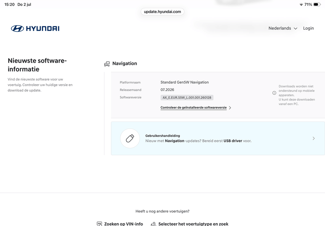Viewport: 325px width, 226px height.
Task: Select the Navigation heading
Action: (125, 63)
